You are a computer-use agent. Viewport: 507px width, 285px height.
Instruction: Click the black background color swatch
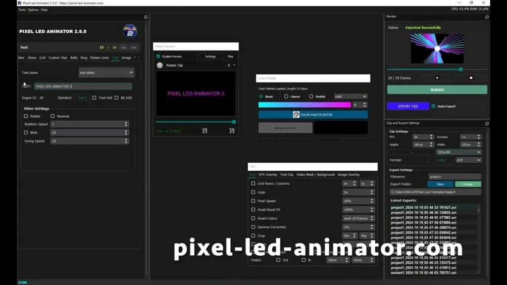tap(341, 128)
